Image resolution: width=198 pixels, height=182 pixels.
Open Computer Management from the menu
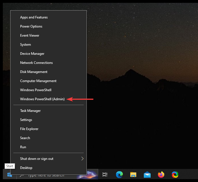pos(49,81)
